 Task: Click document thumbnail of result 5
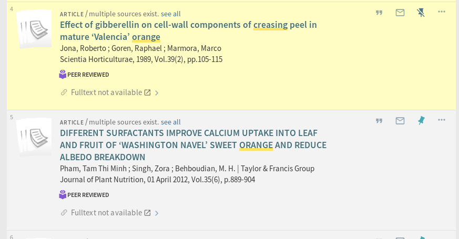tap(34, 138)
